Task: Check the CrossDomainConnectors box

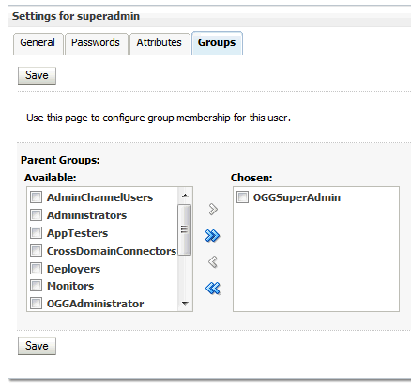Action: [x=36, y=251]
